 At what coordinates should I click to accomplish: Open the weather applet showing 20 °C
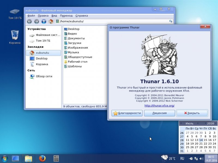click(x=168, y=158)
